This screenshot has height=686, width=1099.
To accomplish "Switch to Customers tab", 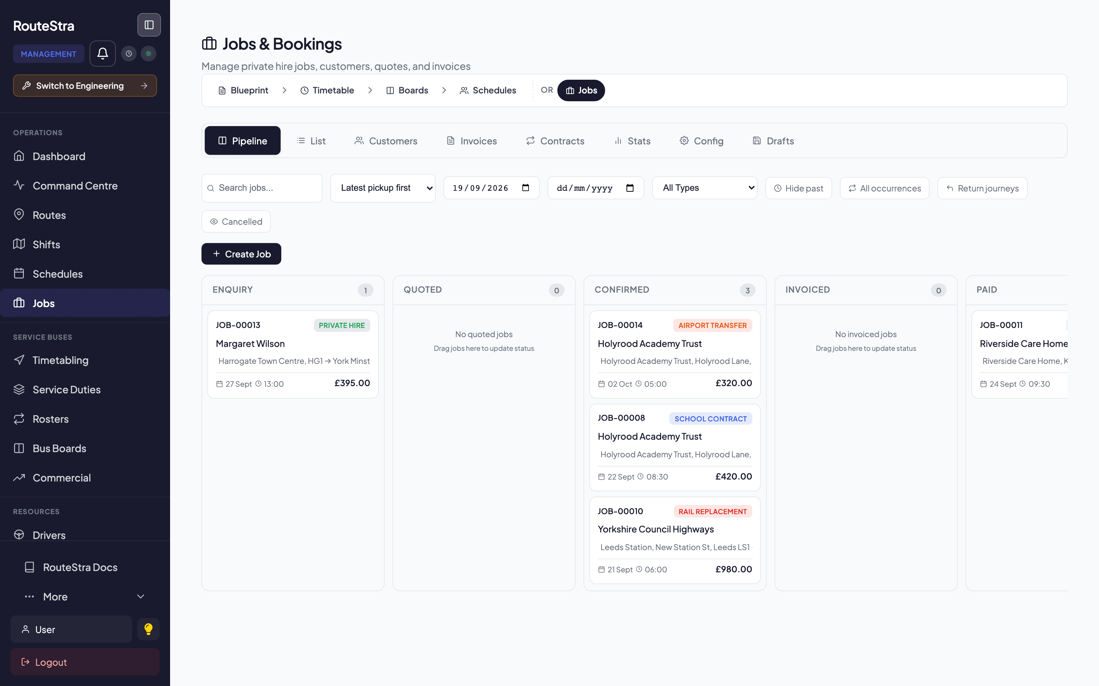I will pyautogui.click(x=386, y=141).
